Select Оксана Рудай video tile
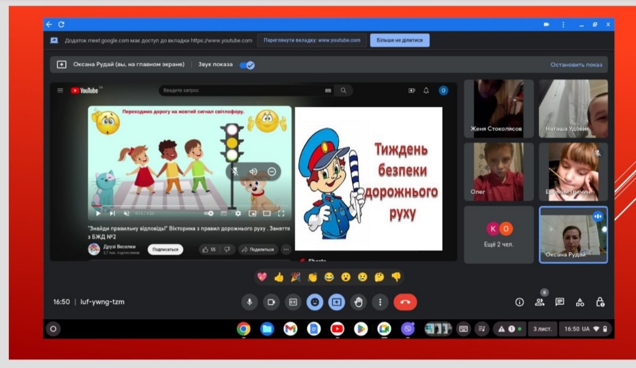Image resolution: width=636 pixels, height=368 pixels. (x=573, y=235)
